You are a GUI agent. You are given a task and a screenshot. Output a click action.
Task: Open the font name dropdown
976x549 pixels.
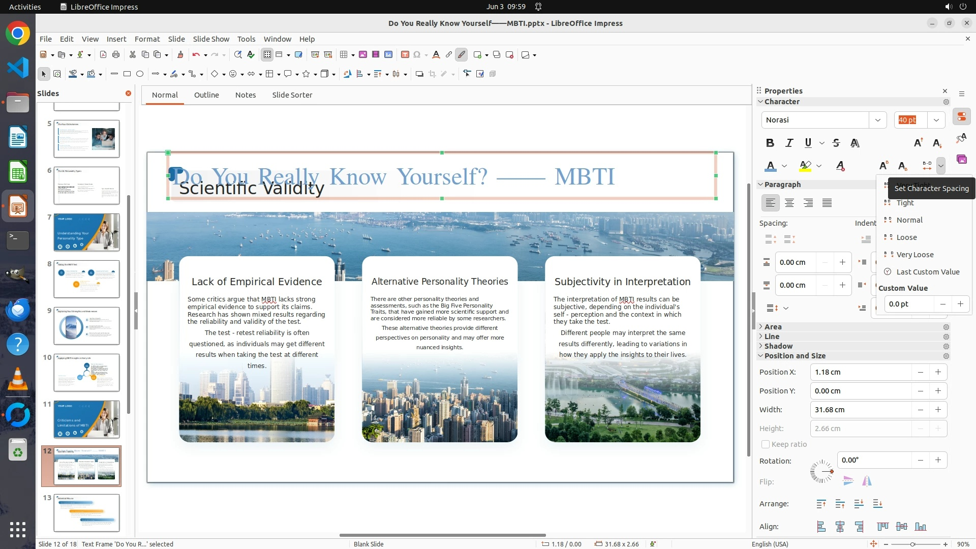coord(877,120)
